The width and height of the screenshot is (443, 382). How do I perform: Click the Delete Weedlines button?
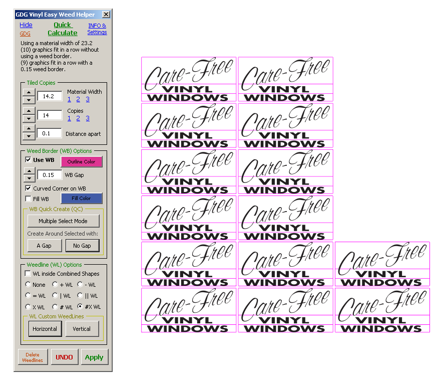[x=33, y=357]
